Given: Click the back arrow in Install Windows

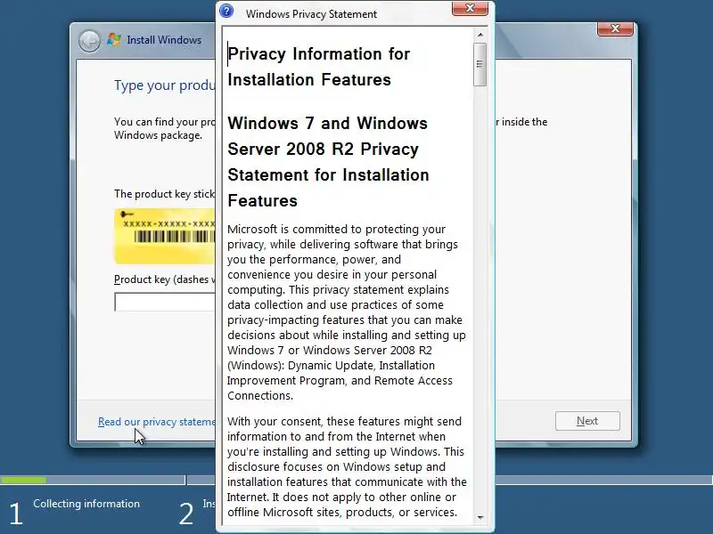Looking at the screenshot, I should click(x=89, y=41).
